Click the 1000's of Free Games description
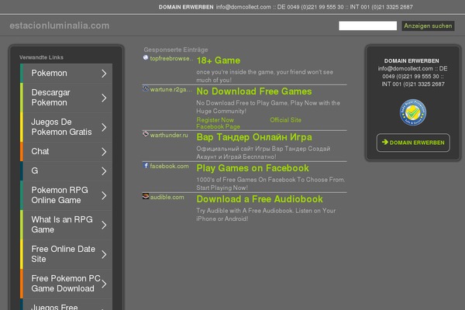The image size is (465, 310). 270,184
